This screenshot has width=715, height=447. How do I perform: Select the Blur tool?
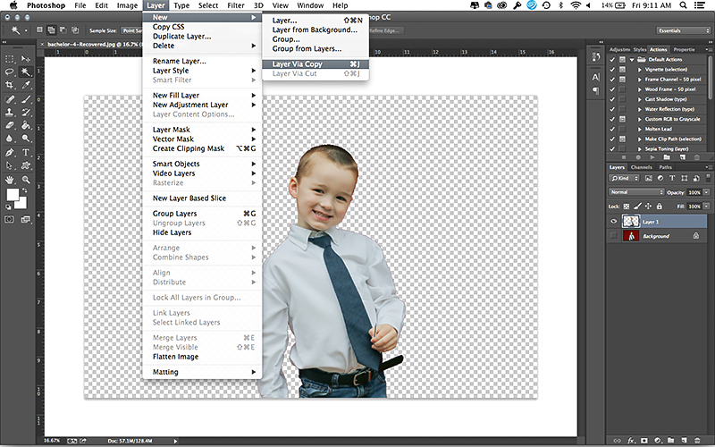click(x=9, y=139)
